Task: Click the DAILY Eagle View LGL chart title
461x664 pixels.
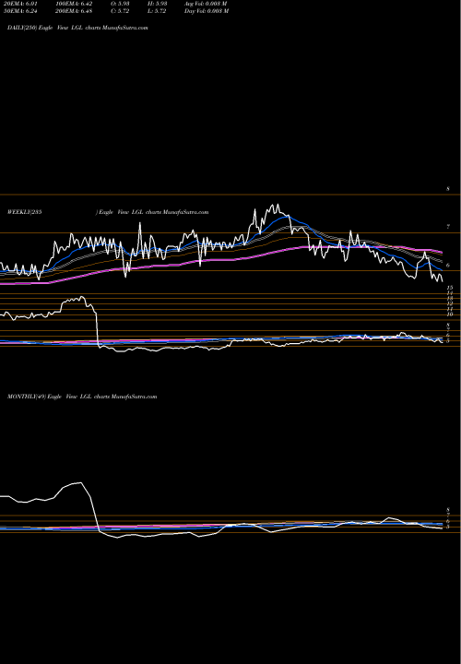Action: coord(77,28)
